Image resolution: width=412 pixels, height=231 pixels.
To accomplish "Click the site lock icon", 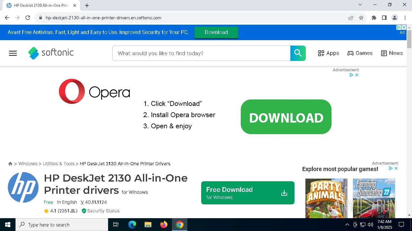I will coord(40,18).
